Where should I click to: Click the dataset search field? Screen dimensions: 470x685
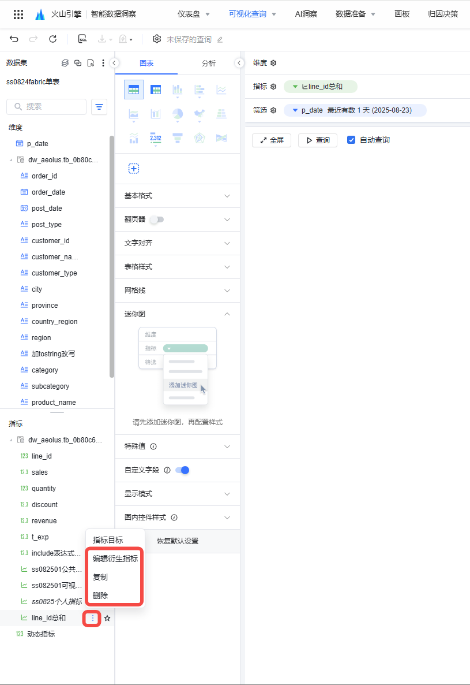click(47, 107)
